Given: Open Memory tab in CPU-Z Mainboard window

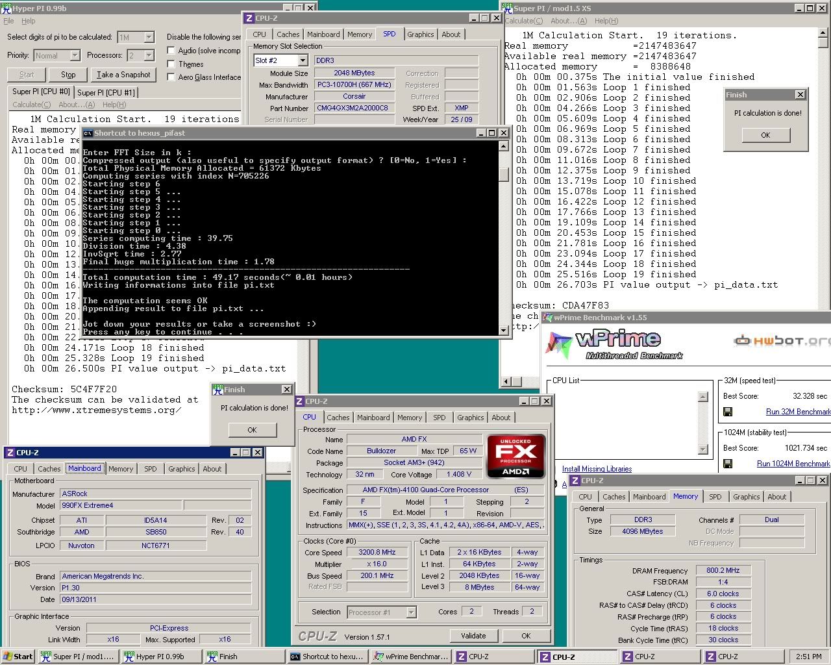Looking at the screenshot, I should [x=121, y=469].
